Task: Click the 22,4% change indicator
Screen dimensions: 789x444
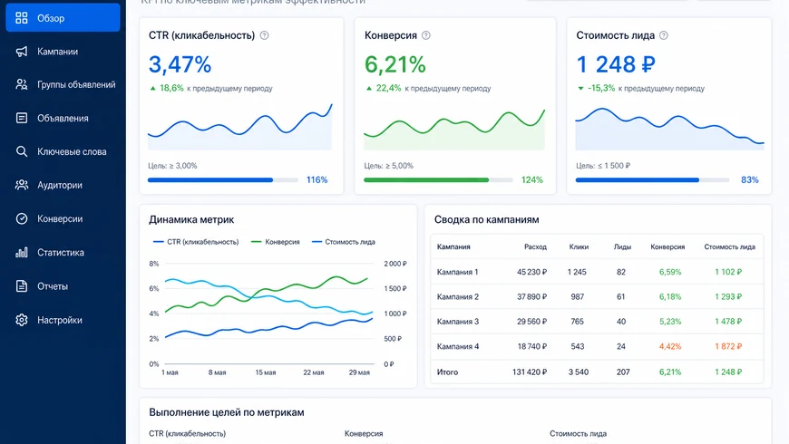Action: pos(384,88)
